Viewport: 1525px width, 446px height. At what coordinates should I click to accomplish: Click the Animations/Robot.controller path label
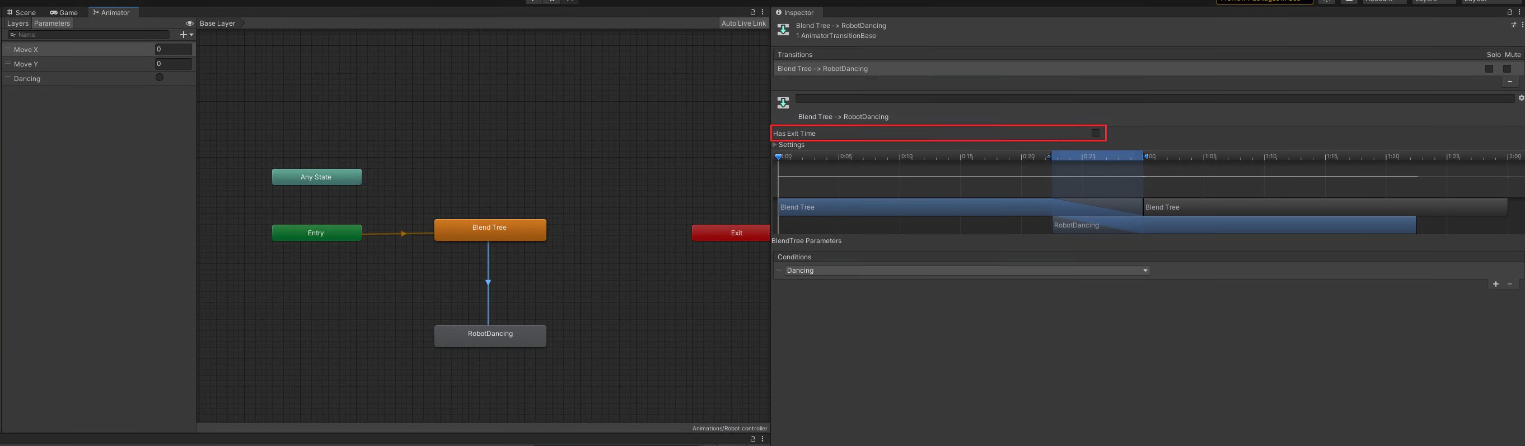pyautogui.click(x=729, y=428)
